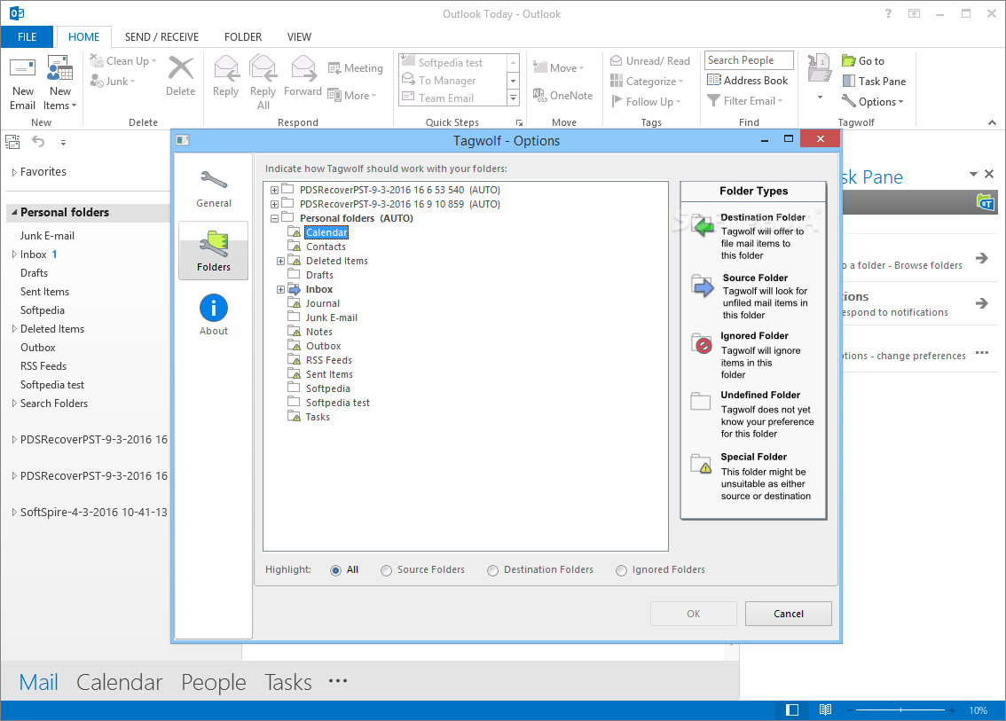Screen dimensions: 1006x721
Task: Open the FILE tab
Action: click(27, 36)
